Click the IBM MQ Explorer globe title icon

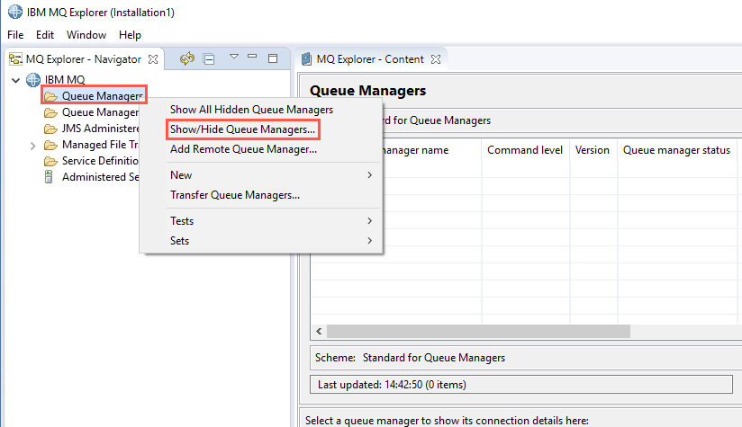coord(15,12)
